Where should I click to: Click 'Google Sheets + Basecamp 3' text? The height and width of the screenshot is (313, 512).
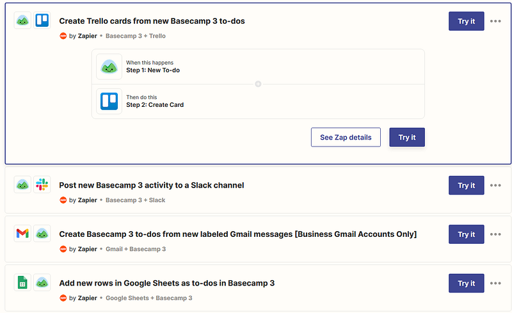pyautogui.click(x=149, y=298)
